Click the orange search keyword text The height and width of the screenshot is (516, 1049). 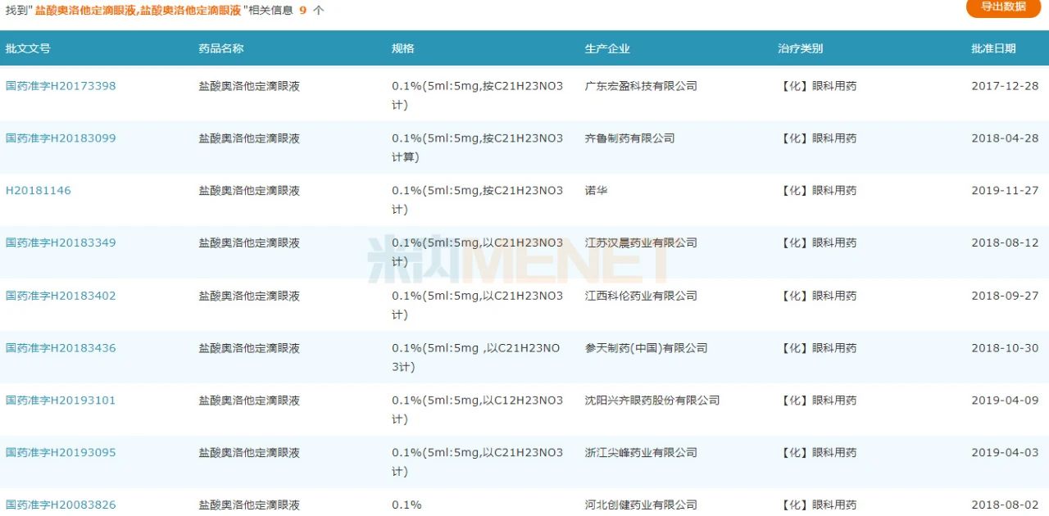138,10
